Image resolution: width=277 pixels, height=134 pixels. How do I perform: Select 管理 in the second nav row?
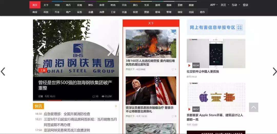tap(169, 12)
